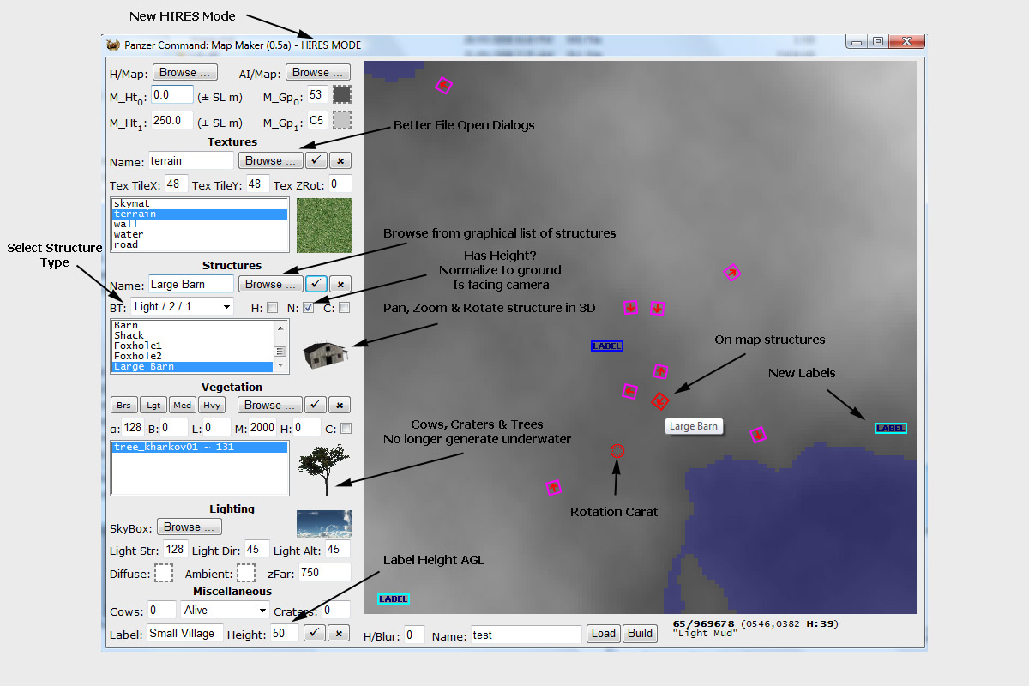The image size is (1029, 686).
Task: Click the grass texture preview thumbnail
Action: (323, 225)
